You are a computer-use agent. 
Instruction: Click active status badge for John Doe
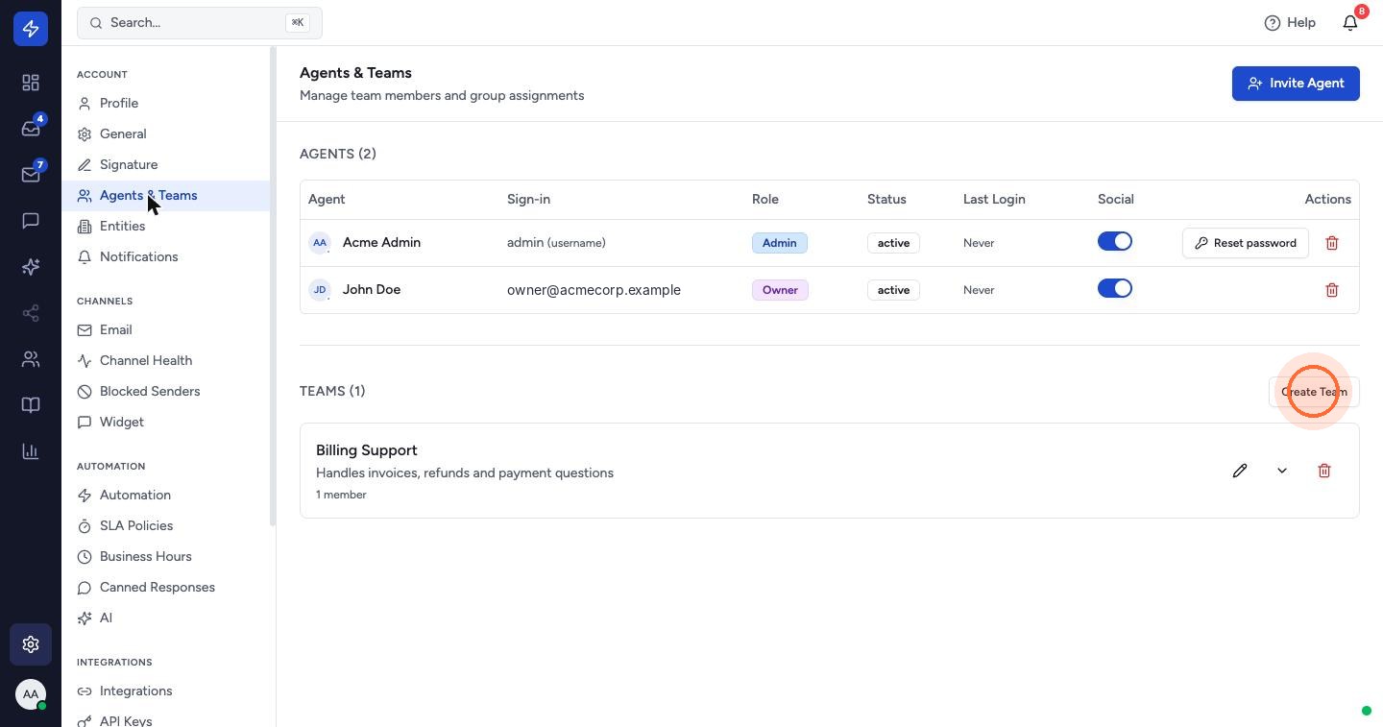[893, 290]
